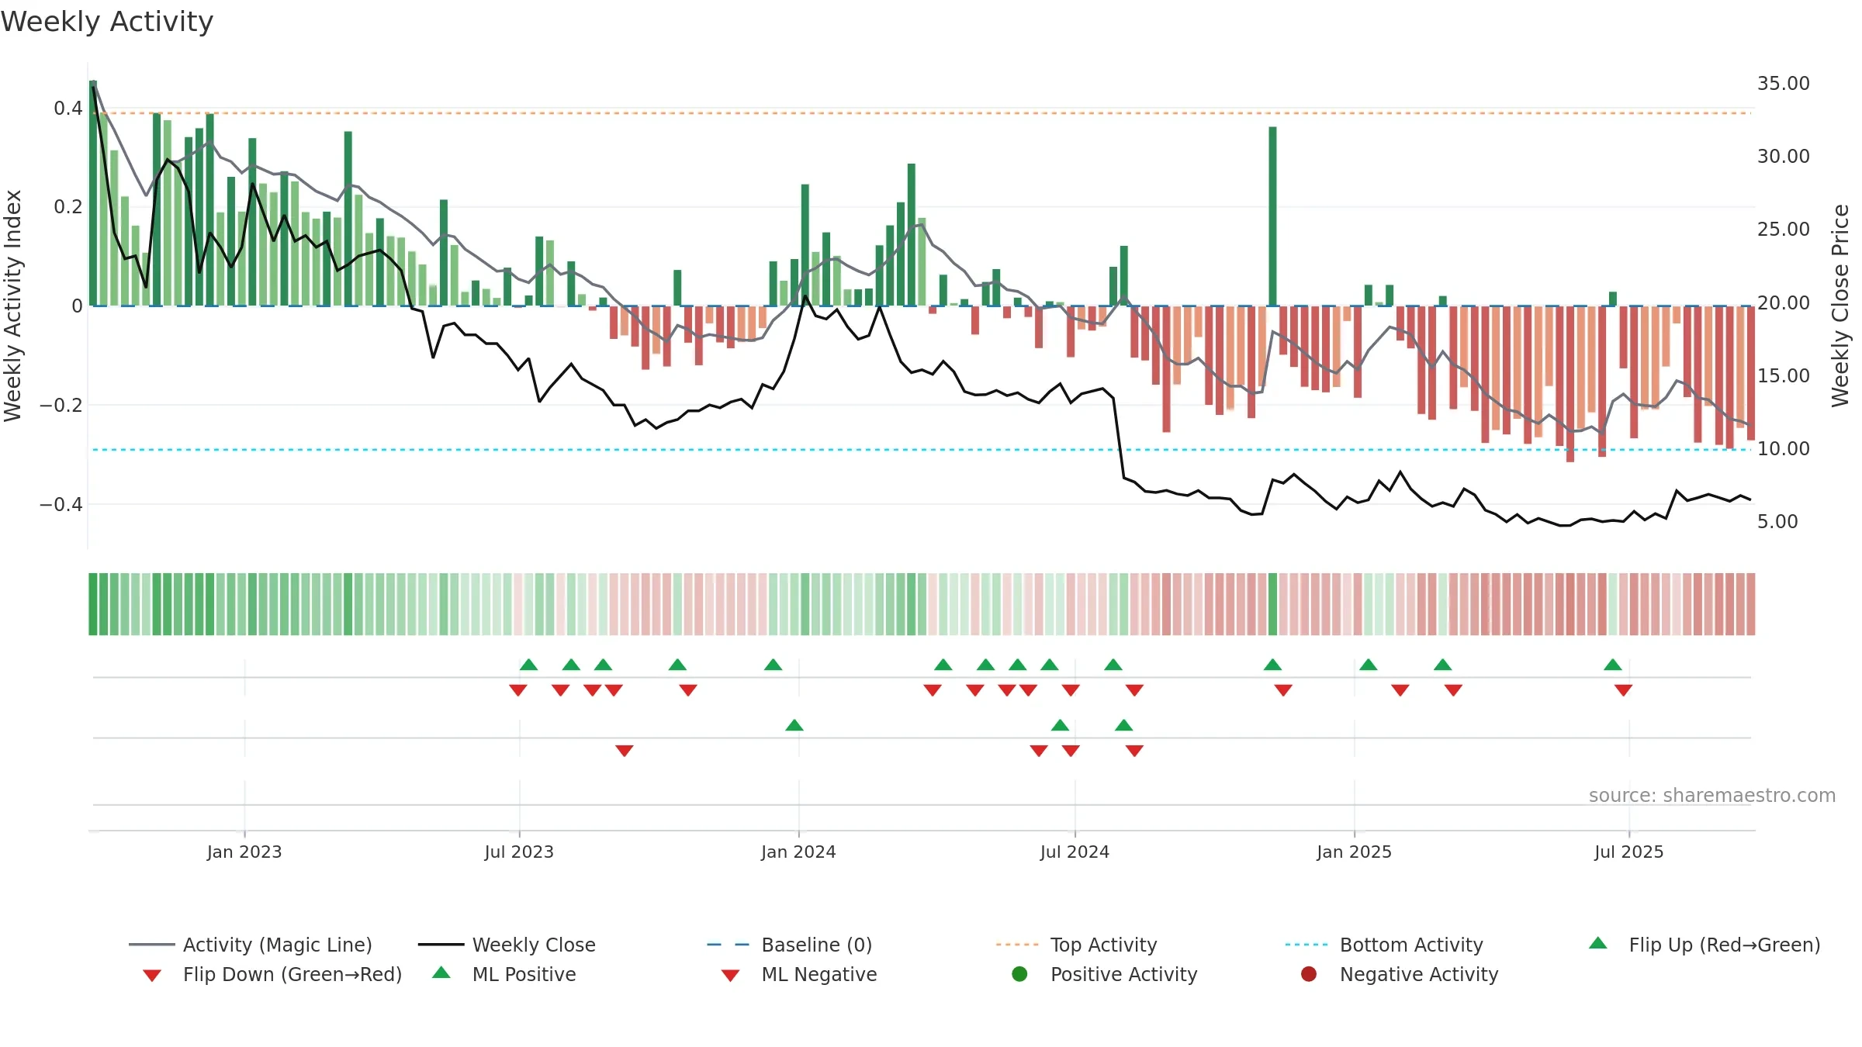Click the Jan 2023 axis label

244,852
